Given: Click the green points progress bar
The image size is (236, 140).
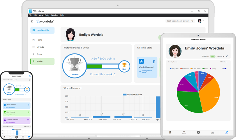Looking at the screenshot, I should point(94,66).
